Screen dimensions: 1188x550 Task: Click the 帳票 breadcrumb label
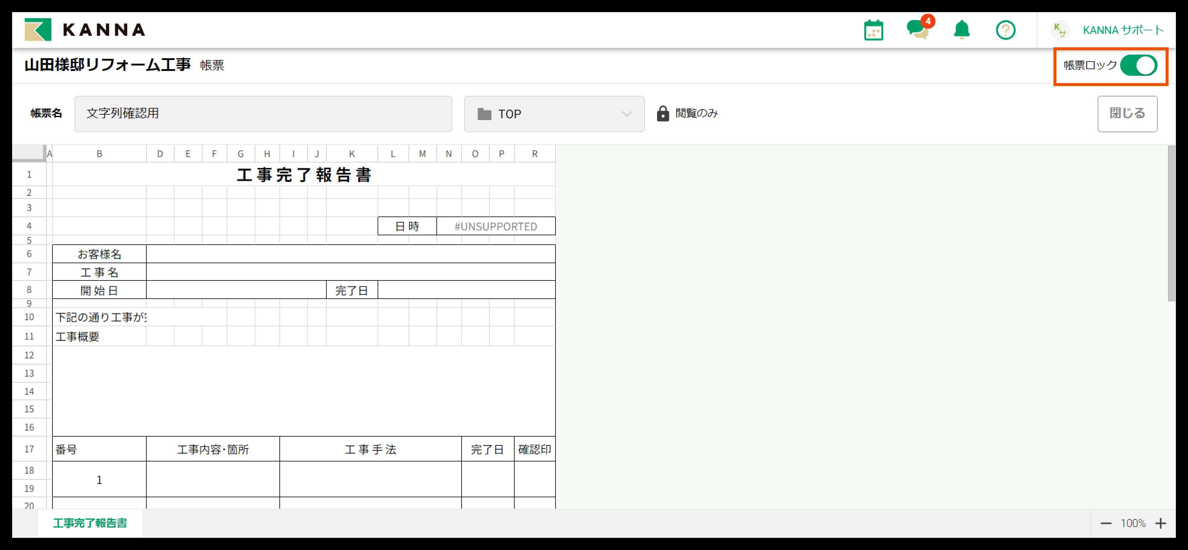[212, 65]
